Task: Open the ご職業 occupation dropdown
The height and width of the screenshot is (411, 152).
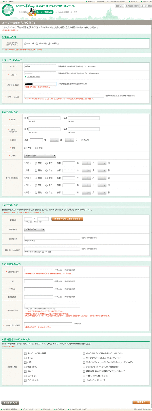Action: [x=40, y=156]
